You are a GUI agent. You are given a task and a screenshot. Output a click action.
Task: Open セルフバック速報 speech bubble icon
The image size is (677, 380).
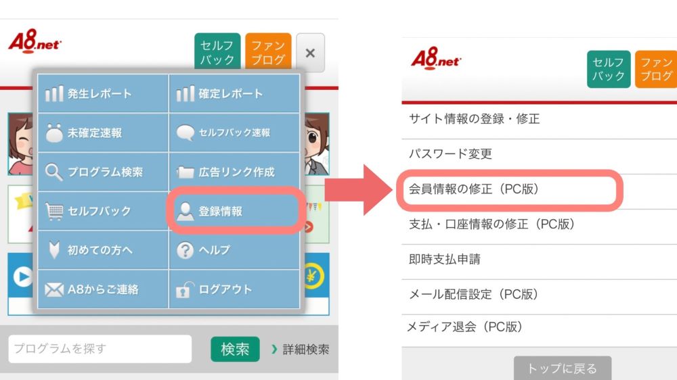tap(185, 133)
